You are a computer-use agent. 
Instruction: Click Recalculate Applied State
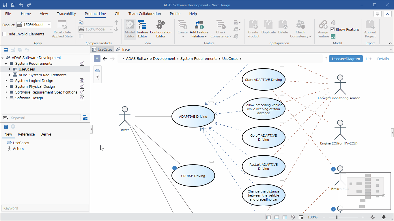[62, 29]
